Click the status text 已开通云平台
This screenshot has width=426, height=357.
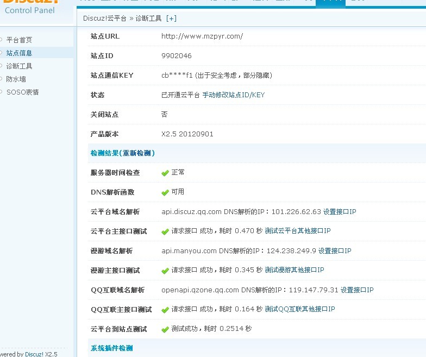[x=180, y=95]
